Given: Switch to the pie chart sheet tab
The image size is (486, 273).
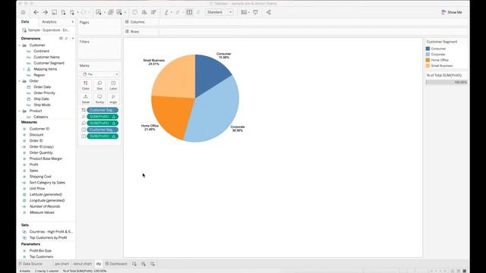Looking at the screenshot, I should point(62,264).
